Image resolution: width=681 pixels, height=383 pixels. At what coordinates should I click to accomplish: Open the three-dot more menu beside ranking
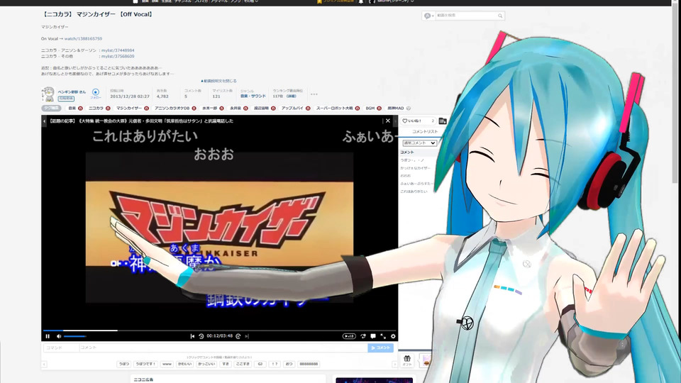tap(314, 94)
